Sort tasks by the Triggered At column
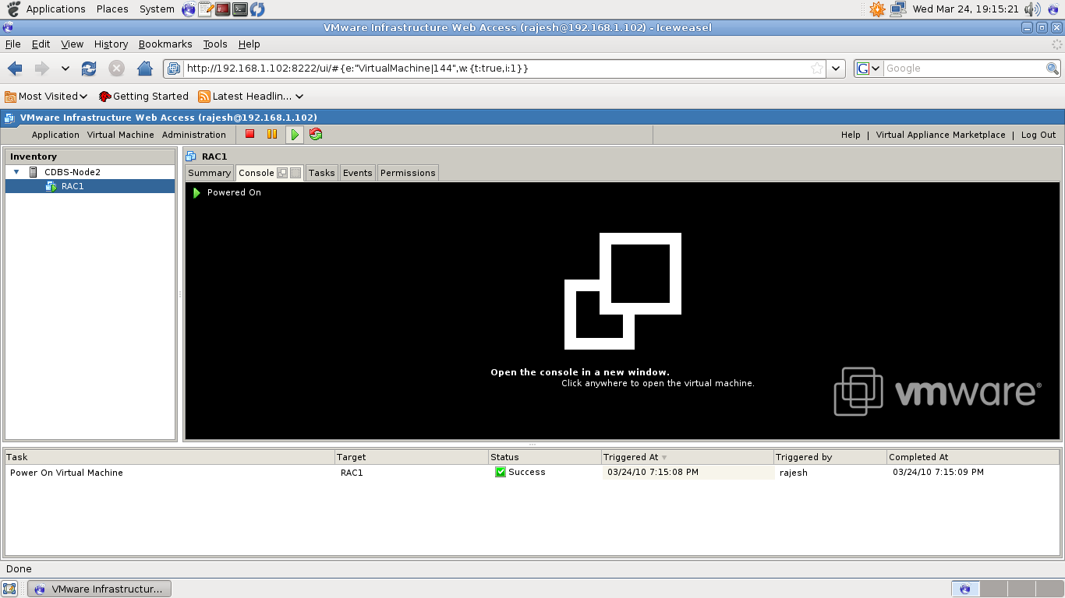Viewport: 1065px width, 598px height. click(687, 457)
